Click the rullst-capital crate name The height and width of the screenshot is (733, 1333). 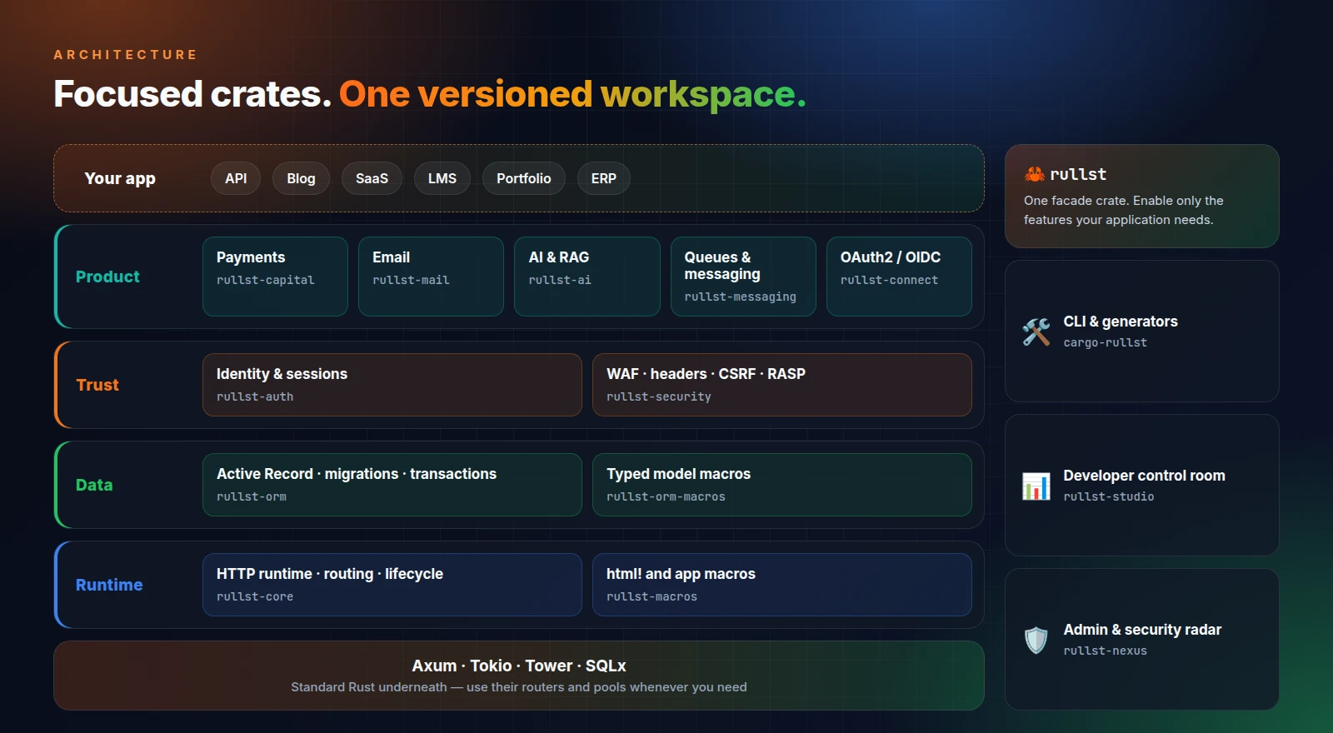click(x=266, y=280)
